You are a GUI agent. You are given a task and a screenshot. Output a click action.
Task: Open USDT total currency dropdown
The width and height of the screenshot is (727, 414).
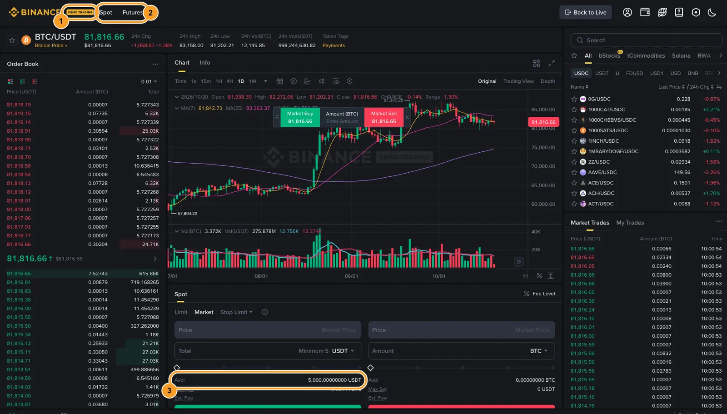(343, 351)
